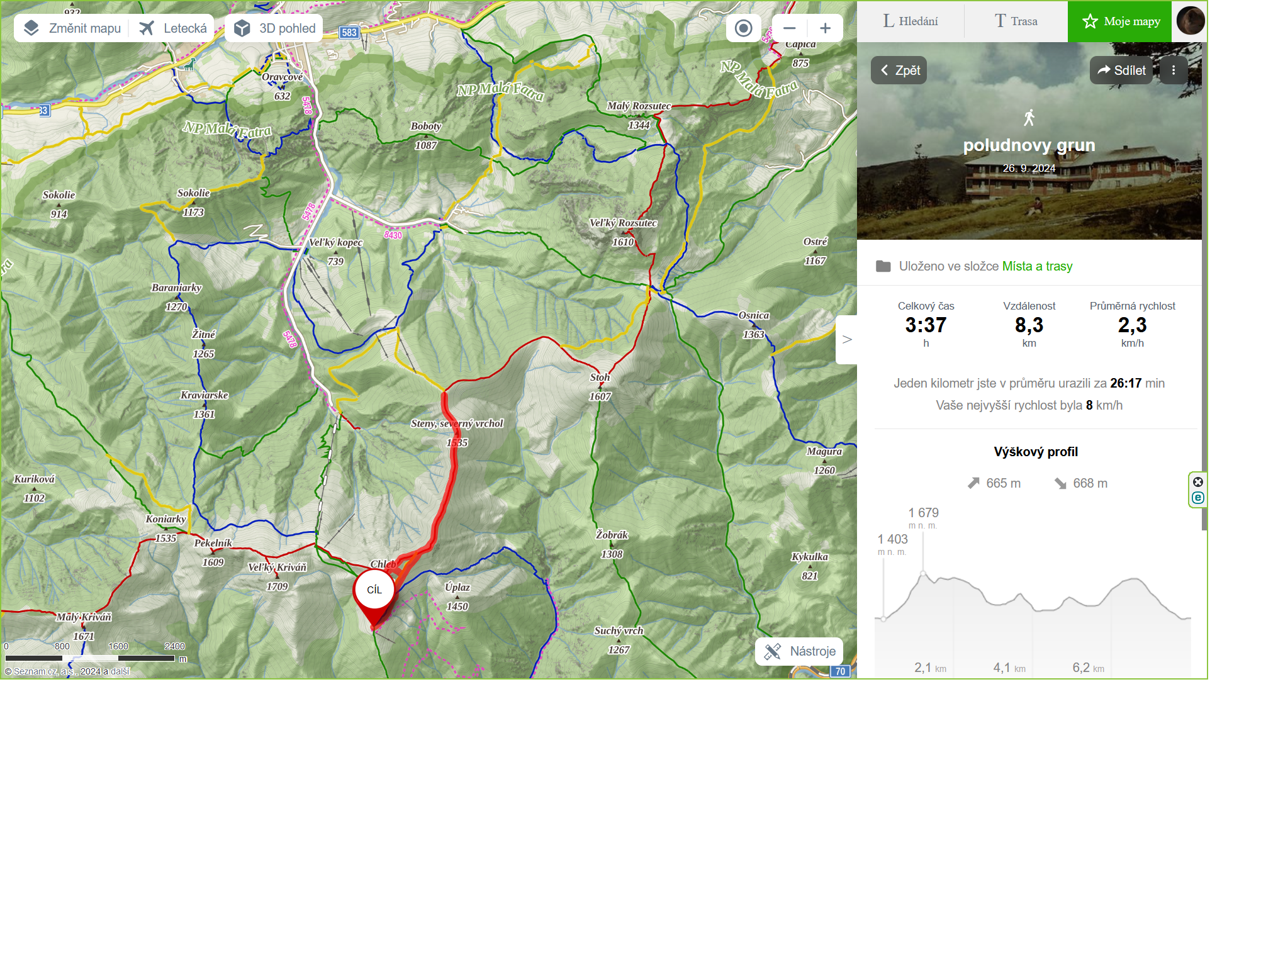Collapse the side panel with the arrow
Image resolution: width=1261 pixels, height=974 pixels.
pyautogui.click(x=847, y=340)
